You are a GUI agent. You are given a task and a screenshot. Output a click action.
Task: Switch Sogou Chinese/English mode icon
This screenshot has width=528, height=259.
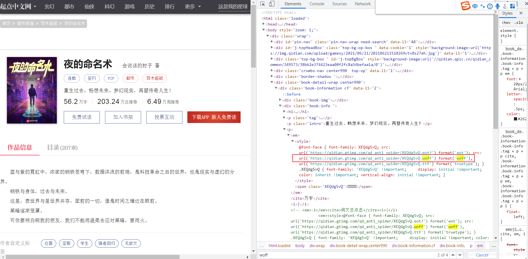(475, 6)
